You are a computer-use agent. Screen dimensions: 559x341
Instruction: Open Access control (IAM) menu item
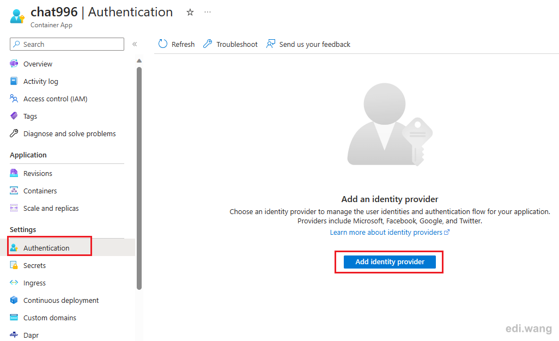pyautogui.click(x=55, y=99)
